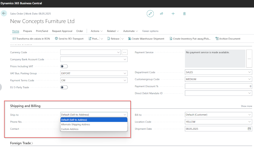Viewport: 254px width, 152px height.
Task: Click the New Concepts Furniture Ltd title
Action: 42,21
